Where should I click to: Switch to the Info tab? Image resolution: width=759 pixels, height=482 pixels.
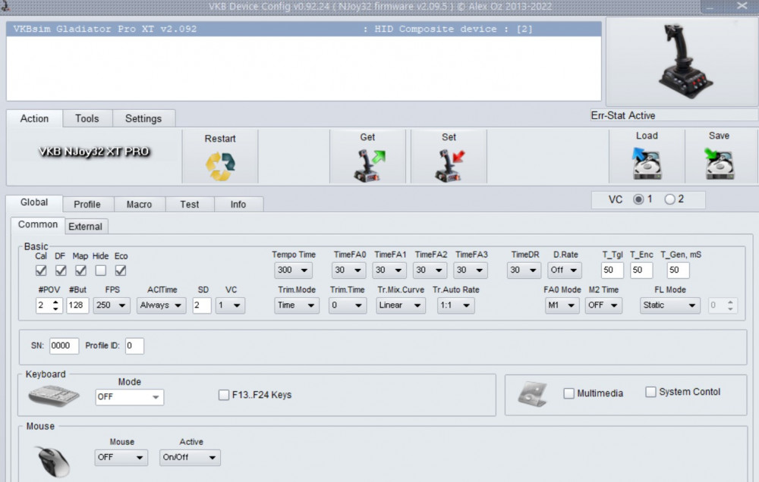click(238, 205)
